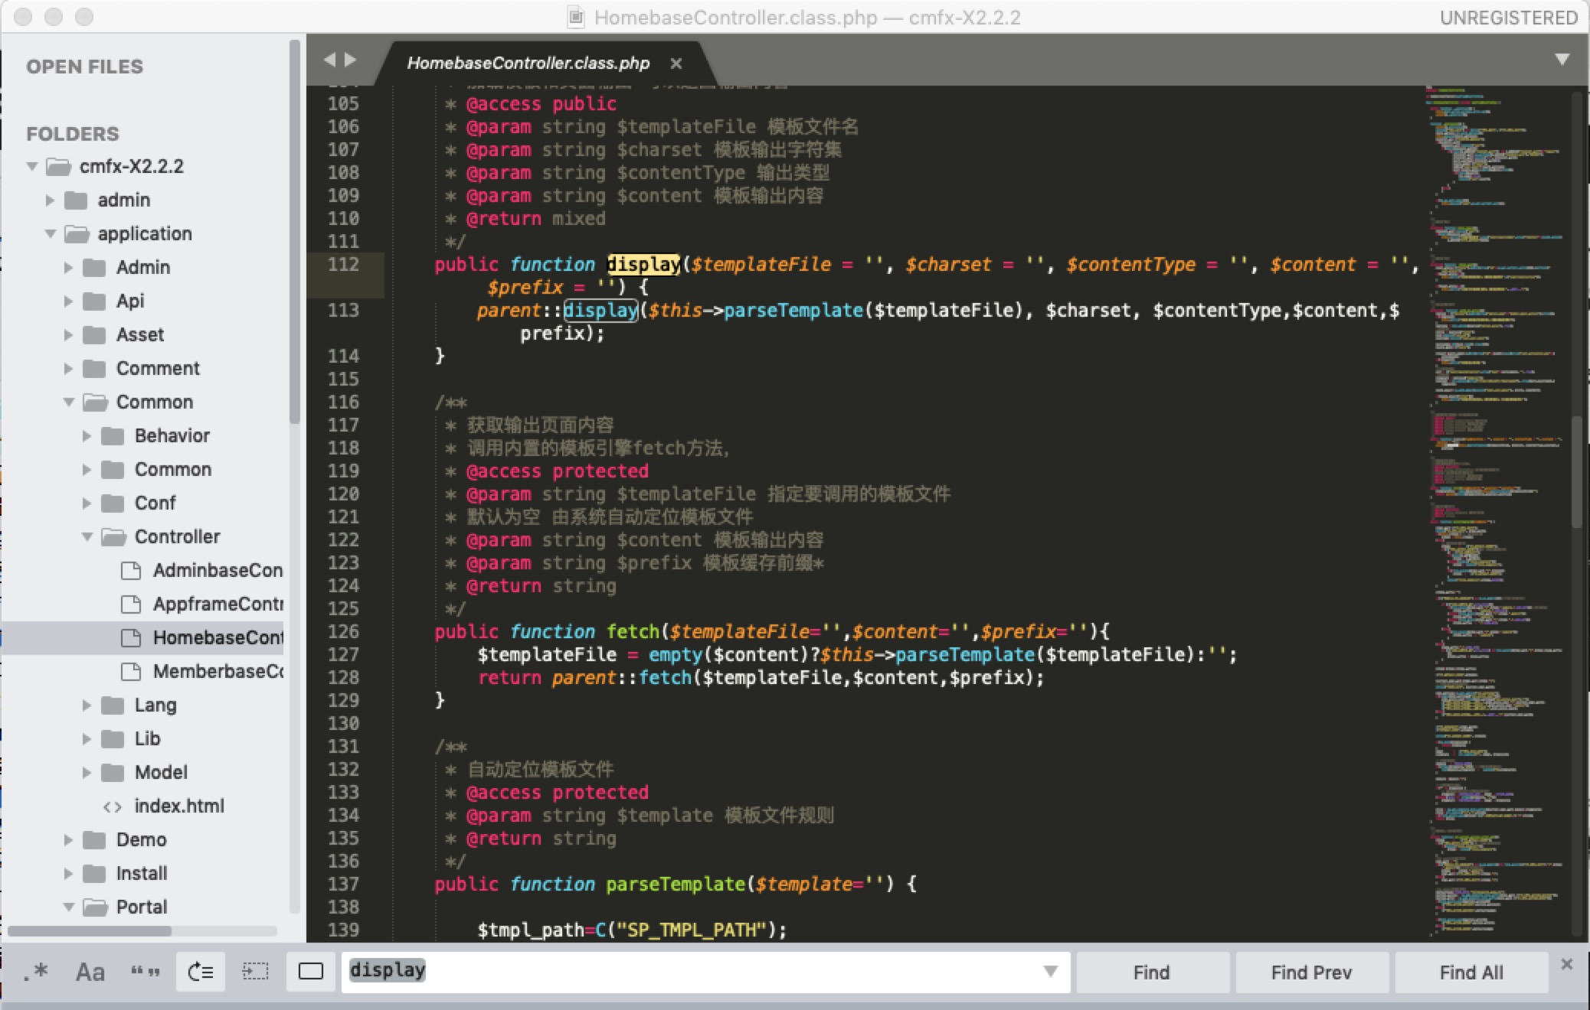This screenshot has height=1010, width=1590.
Task: Click the Find All button
Action: click(x=1471, y=973)
